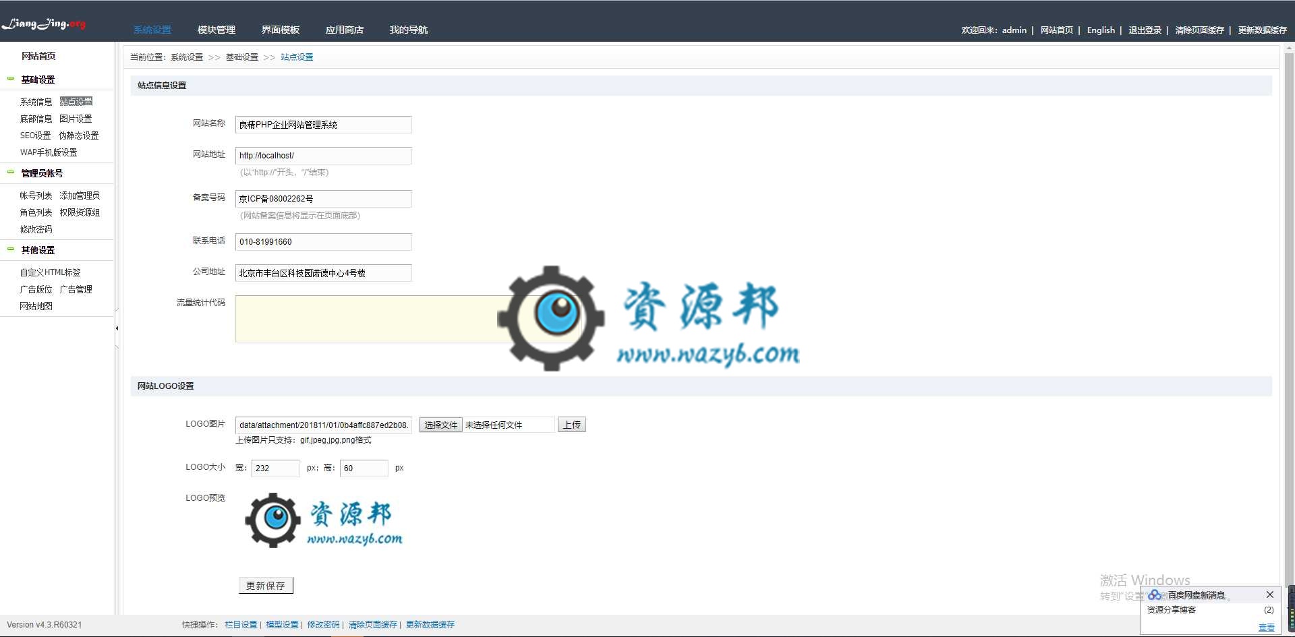Click 退出登录 to log out
Viewport: 1295px width, 637px height.
1145,30
